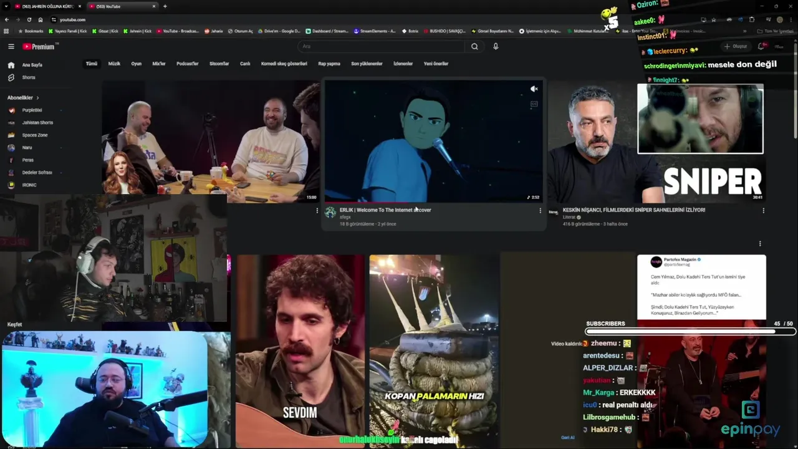Screen dimensions: 798x449
Task: Open the apps grid in bookmarks bar
Action: [x=7, y=31]
